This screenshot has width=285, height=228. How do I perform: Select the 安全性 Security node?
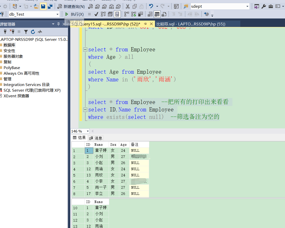click(x=9, y=51)
